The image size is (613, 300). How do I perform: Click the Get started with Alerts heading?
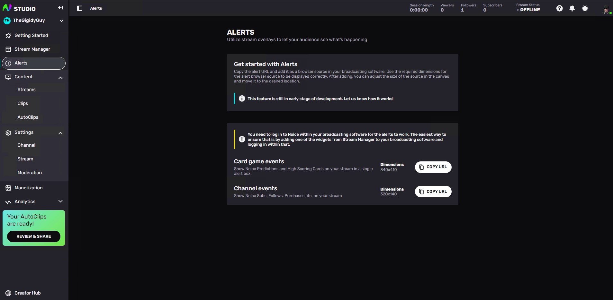[x=266, y=64]
